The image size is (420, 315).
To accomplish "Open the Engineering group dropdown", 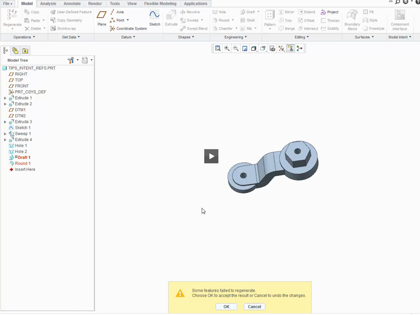I will 235,37.
